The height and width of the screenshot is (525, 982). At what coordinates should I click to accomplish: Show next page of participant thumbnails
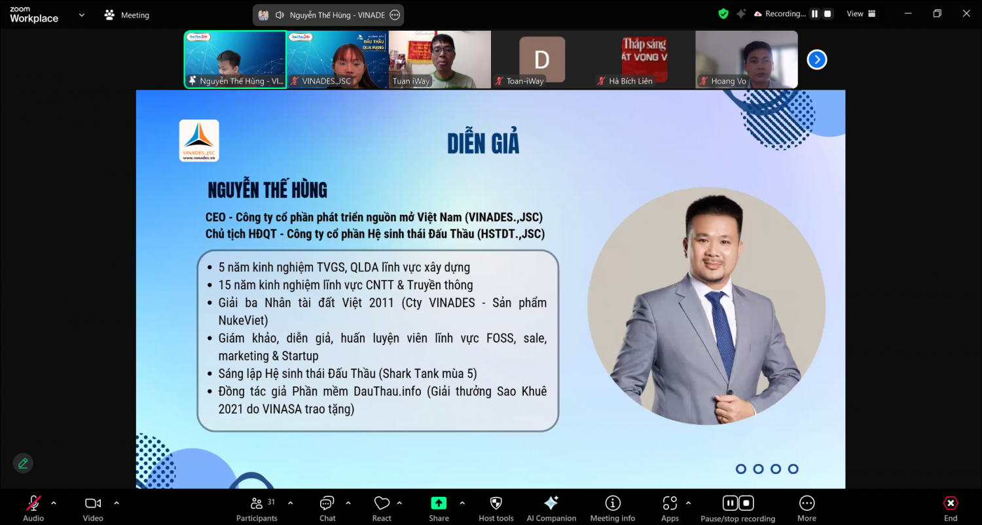tap(816, 59)
